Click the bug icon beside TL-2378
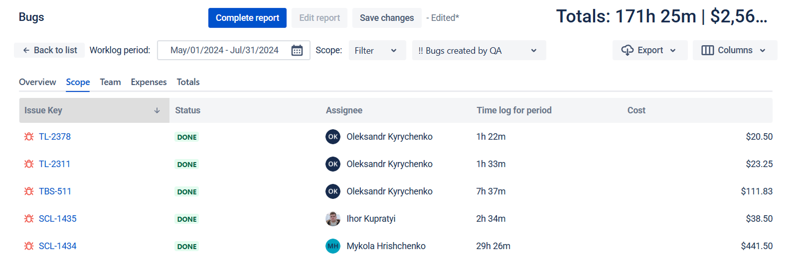This screenshot has width=789, height=263. (x=29, y=137)
